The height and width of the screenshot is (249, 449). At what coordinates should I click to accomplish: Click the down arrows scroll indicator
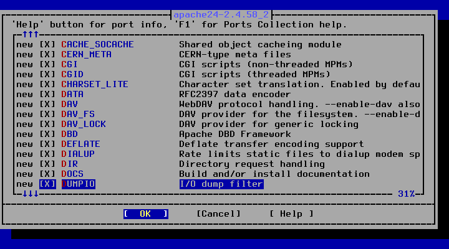pyautogui.click(x=31, y=194)
